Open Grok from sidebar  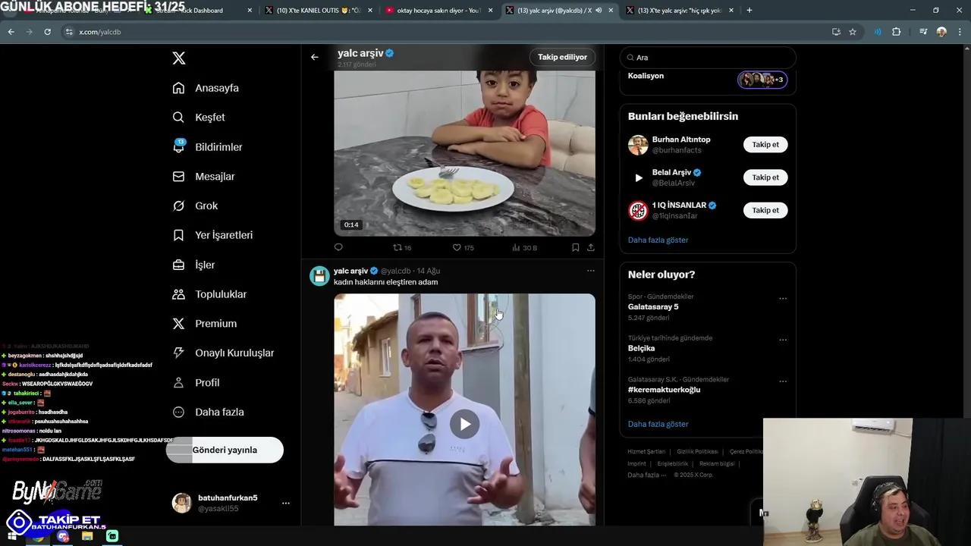pos(195,206)
